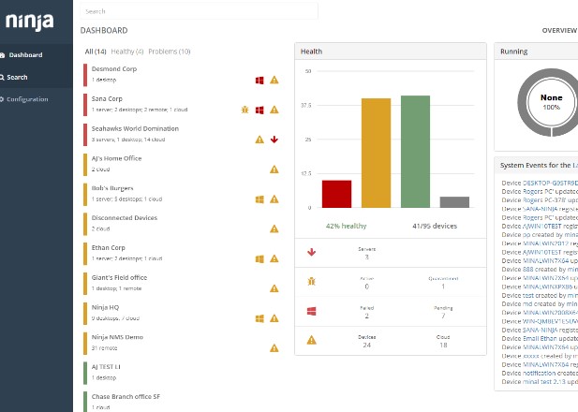Open device link notification in events
This screenshot has height=412, width=578.
[x=540, y=374]
